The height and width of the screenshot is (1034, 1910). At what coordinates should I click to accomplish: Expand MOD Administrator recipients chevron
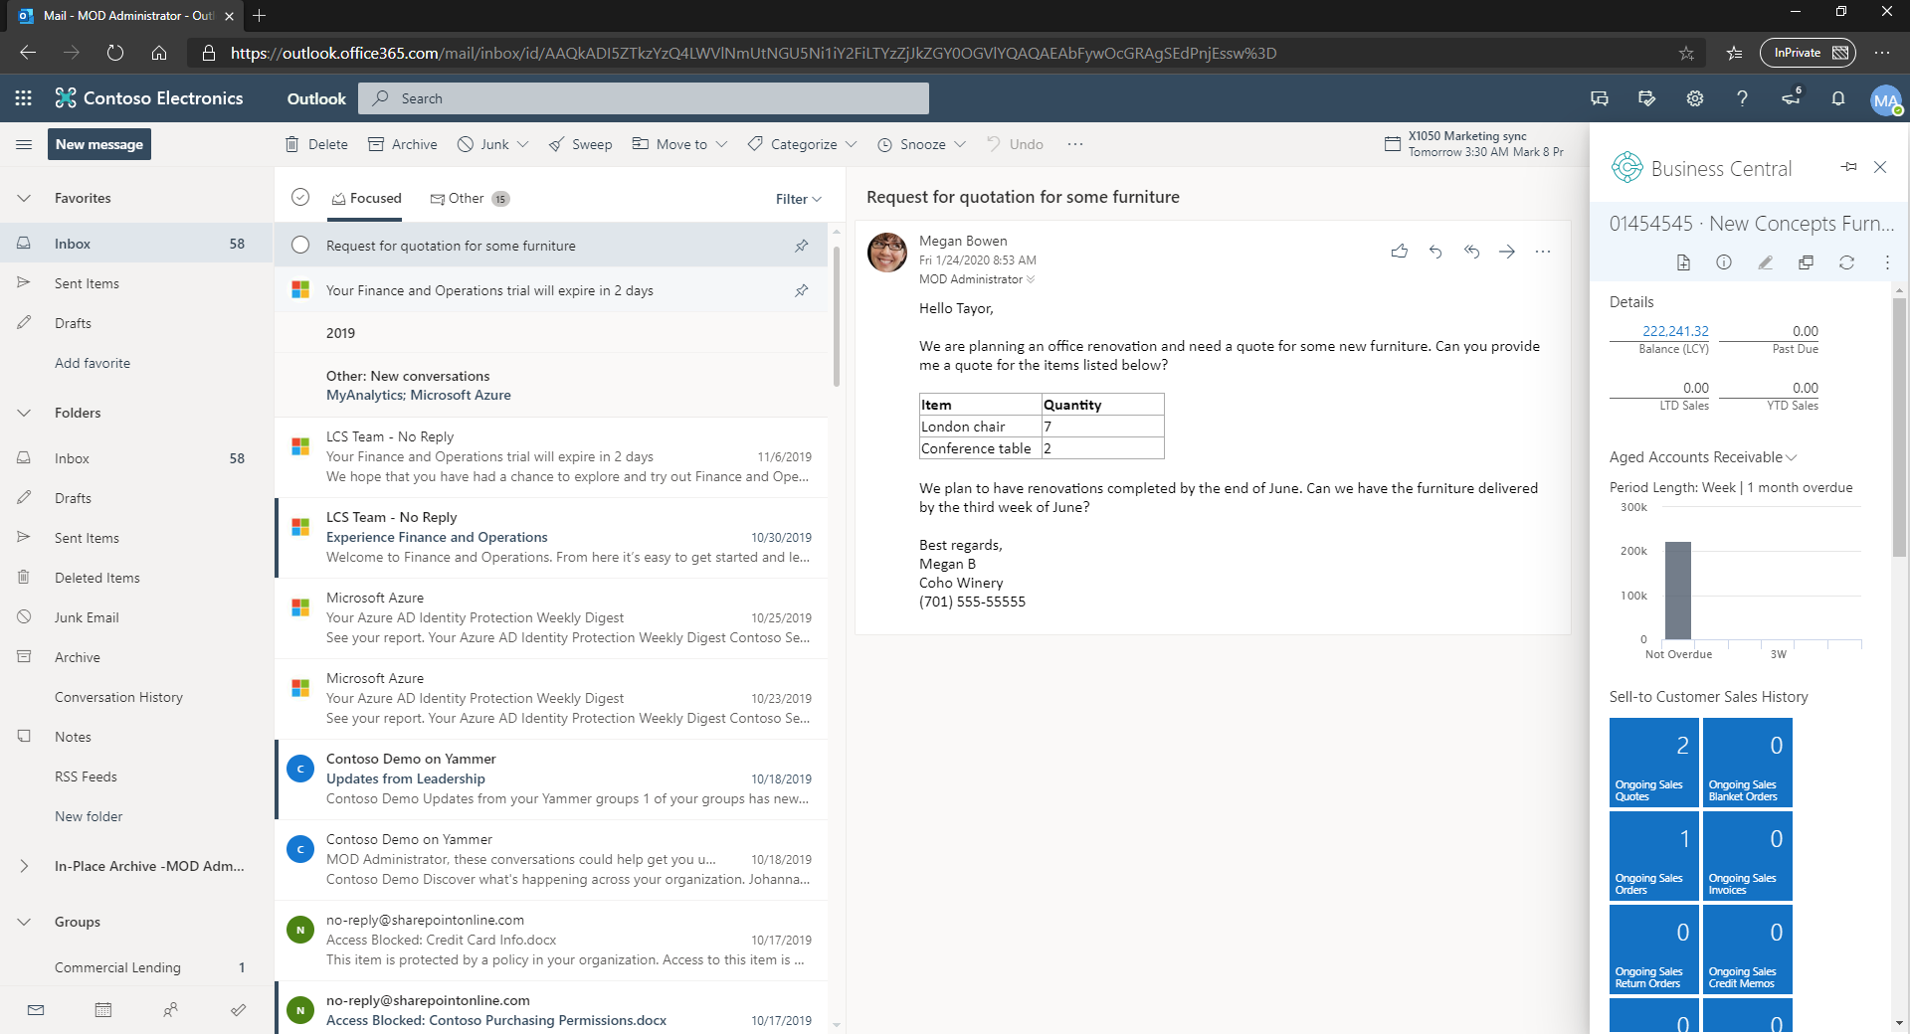click(1031, 279)
